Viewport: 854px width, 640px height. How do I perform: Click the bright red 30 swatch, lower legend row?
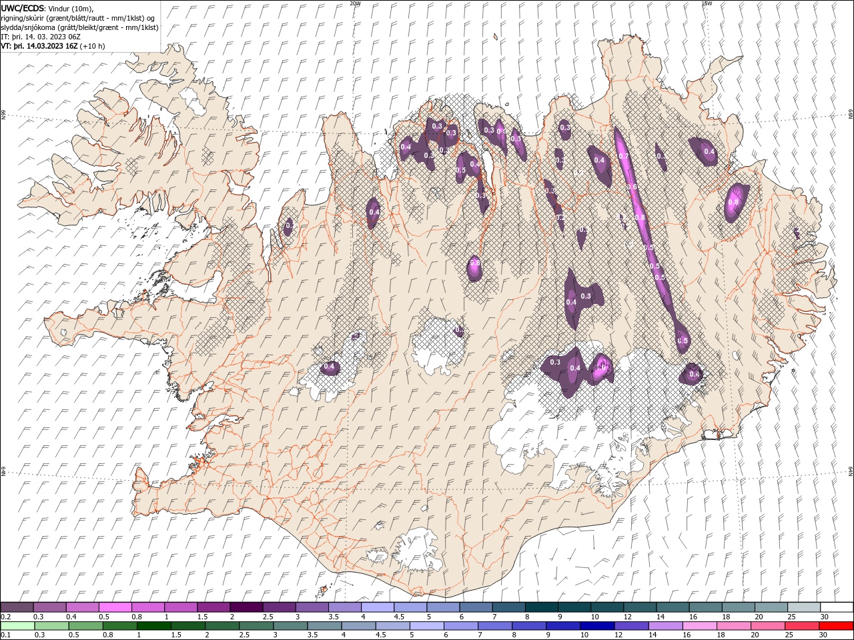click(x=835, y=626)
